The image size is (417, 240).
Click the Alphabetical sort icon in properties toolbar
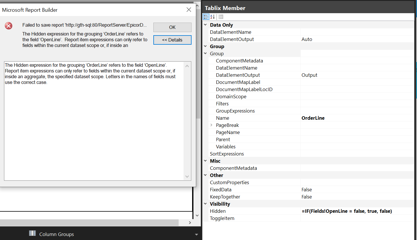pyautogui.click(x=213, y=17)
